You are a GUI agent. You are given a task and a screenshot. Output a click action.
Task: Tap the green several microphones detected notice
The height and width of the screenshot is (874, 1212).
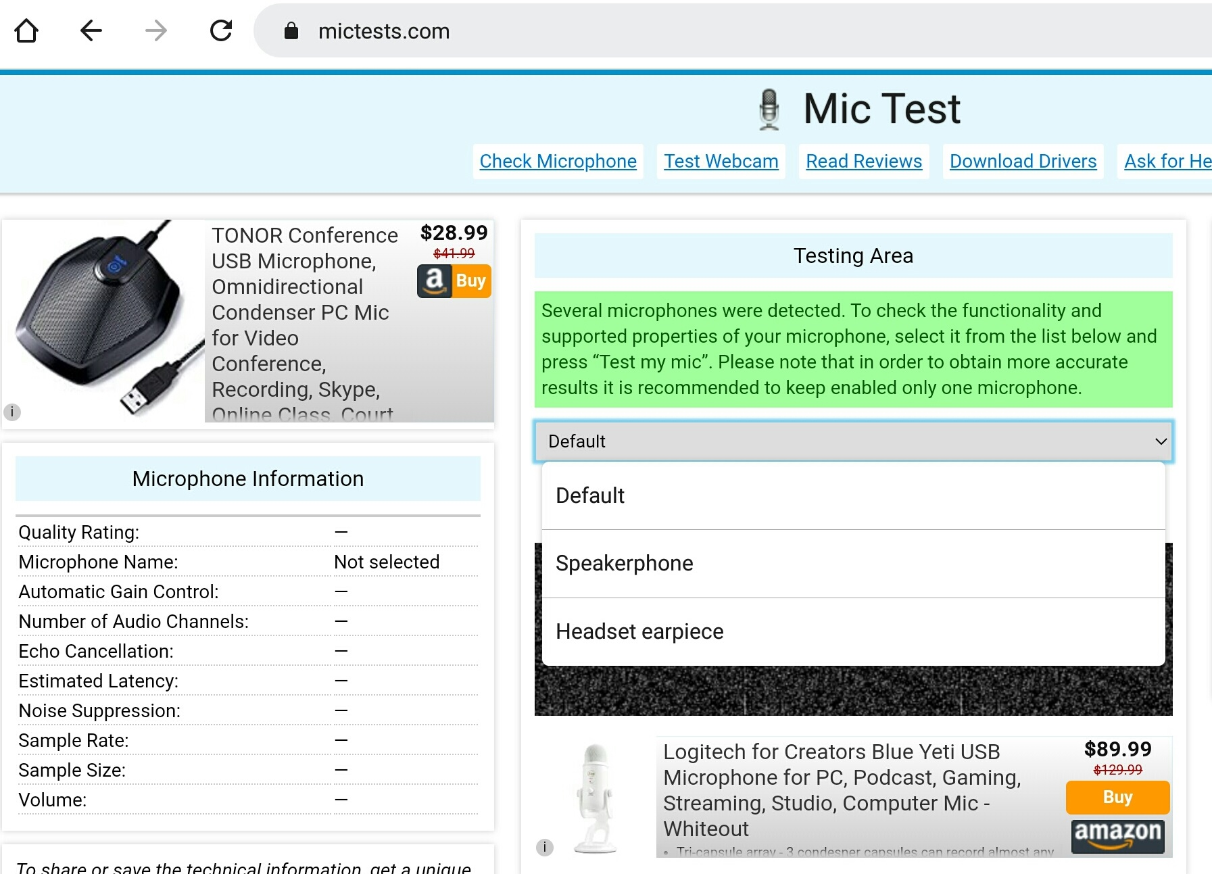point(853,349)
